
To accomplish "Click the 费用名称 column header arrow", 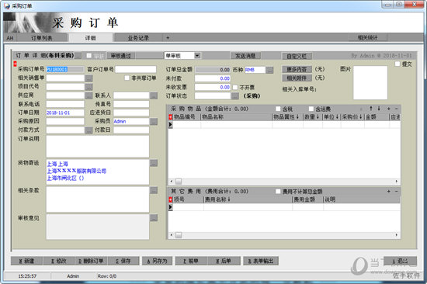I will pyautogui.click(x=229, y=199).
